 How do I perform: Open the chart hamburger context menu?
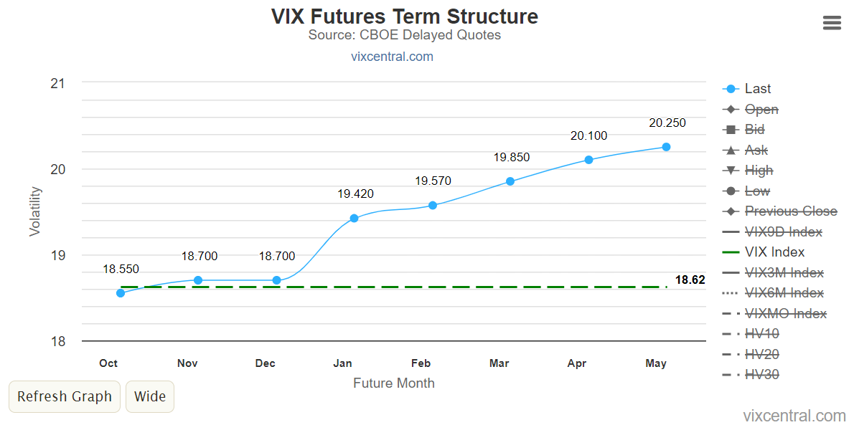(831, 23)
